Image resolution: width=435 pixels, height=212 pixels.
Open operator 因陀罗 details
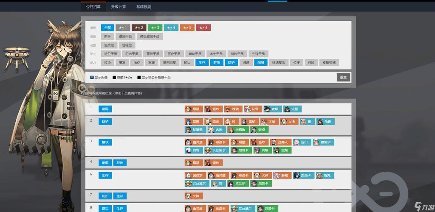click(195, 175)
